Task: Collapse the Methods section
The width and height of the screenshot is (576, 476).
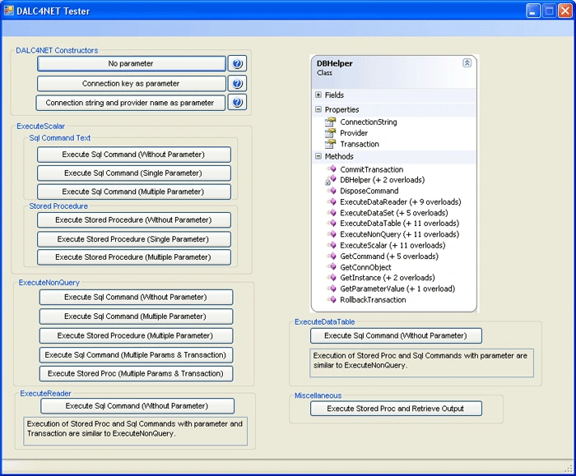Action: pyautogui.click(x=318, y=156)
